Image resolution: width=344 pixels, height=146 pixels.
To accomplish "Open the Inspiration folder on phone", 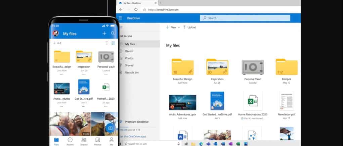I will [84, 57].
